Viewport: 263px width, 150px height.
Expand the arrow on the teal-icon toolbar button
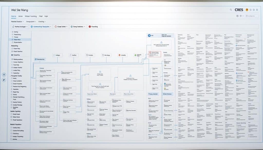[84, 27]
